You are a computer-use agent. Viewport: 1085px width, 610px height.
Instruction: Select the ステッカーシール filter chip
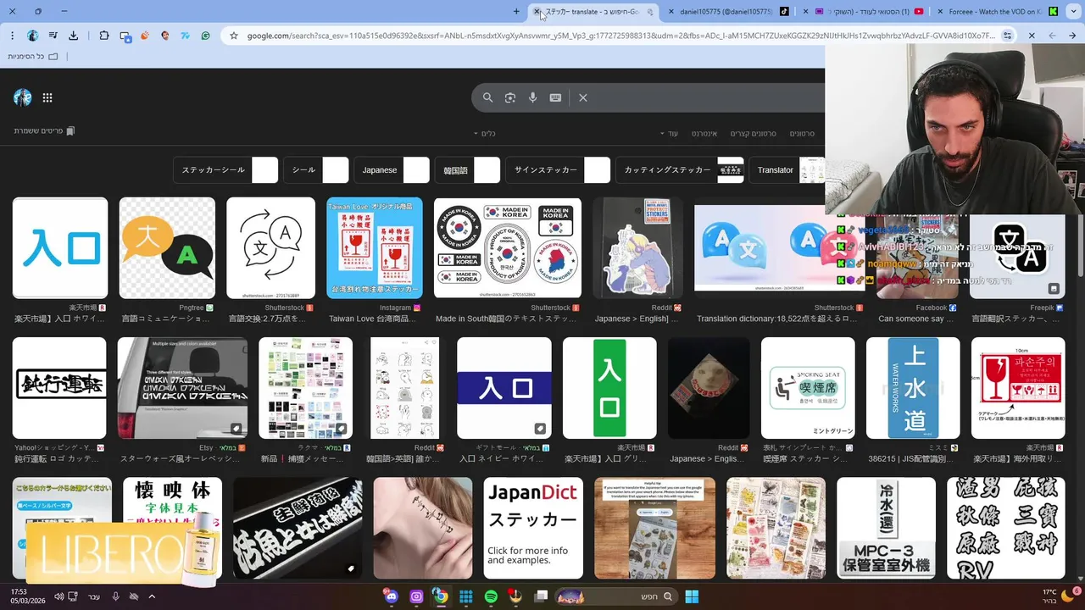click(225, 170)
